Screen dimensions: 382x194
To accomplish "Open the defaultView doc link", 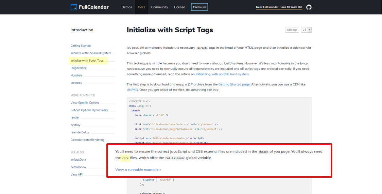I will (x=78, y=167).
